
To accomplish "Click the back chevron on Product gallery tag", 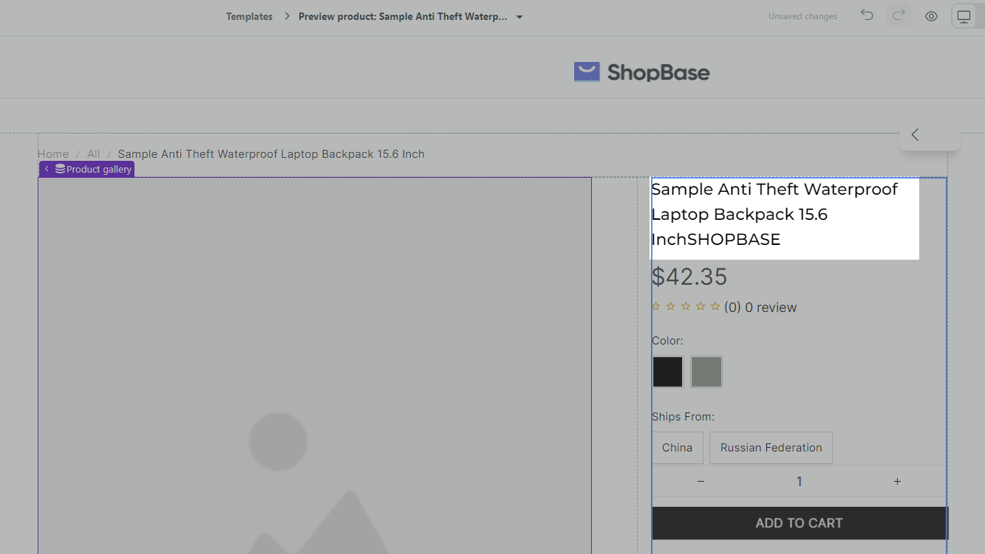I will [x=47, y=169].
